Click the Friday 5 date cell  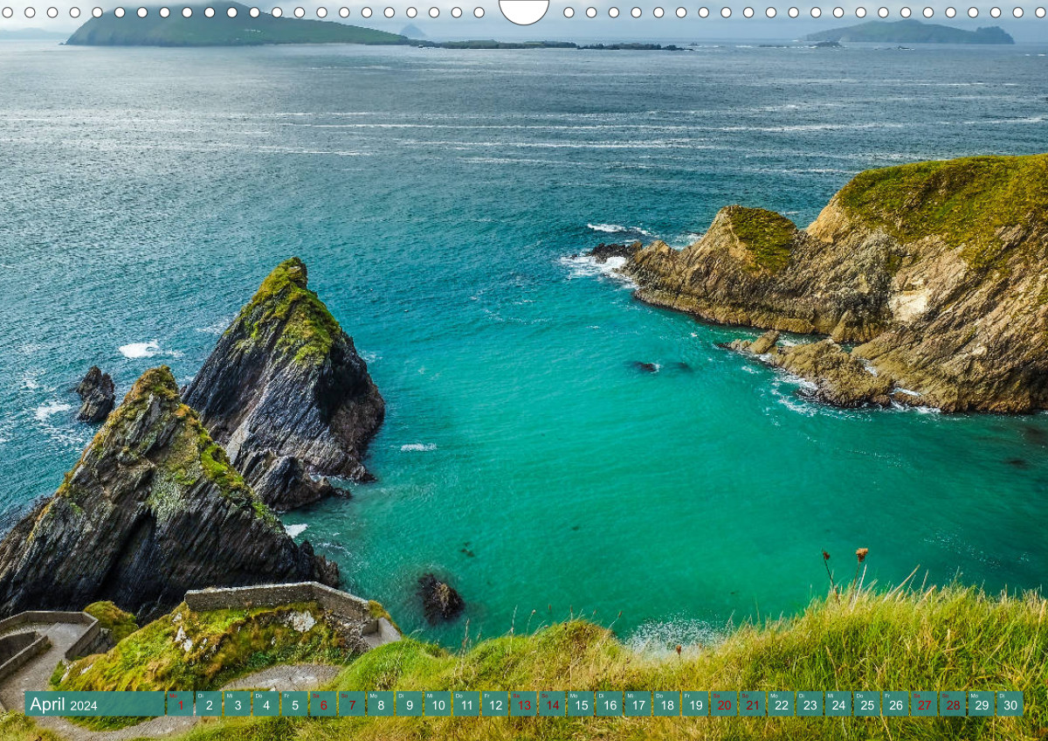point(294,704)
